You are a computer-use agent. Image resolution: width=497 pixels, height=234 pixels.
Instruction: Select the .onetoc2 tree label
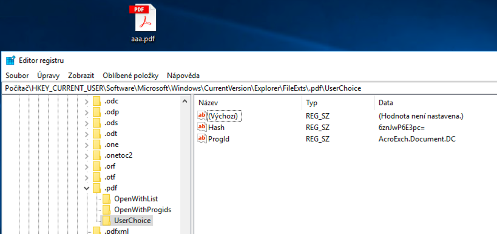pos(118,155)
